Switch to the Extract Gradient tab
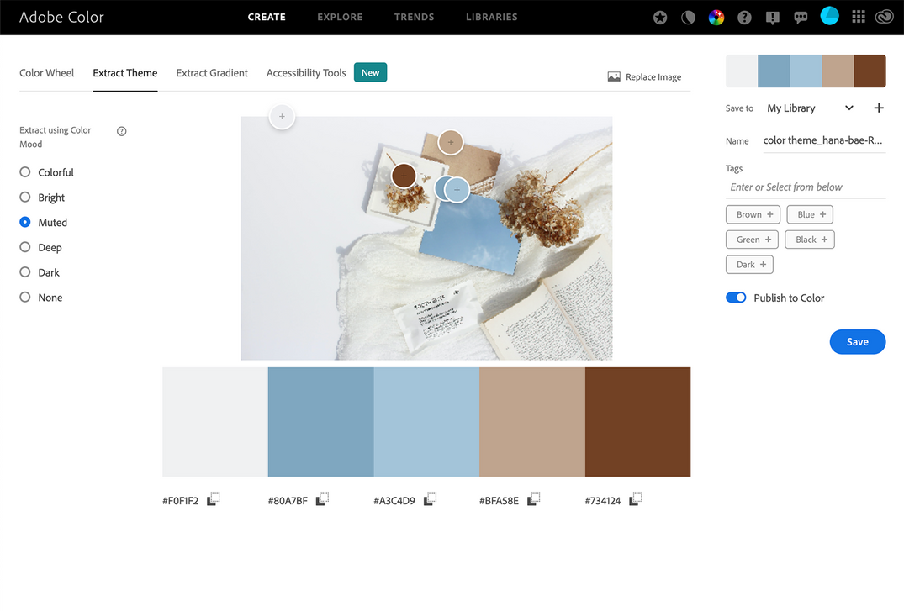 (x=211, y=73)
